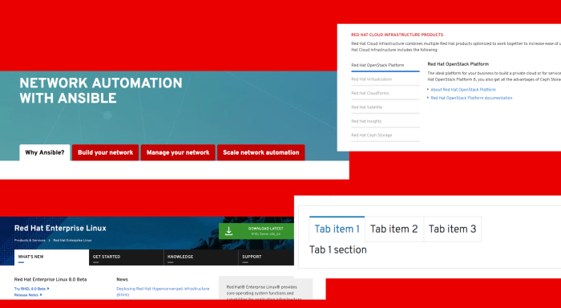Click the download arrow icon in green button
This screenshot has height=308, width=561.
[228, 231]
